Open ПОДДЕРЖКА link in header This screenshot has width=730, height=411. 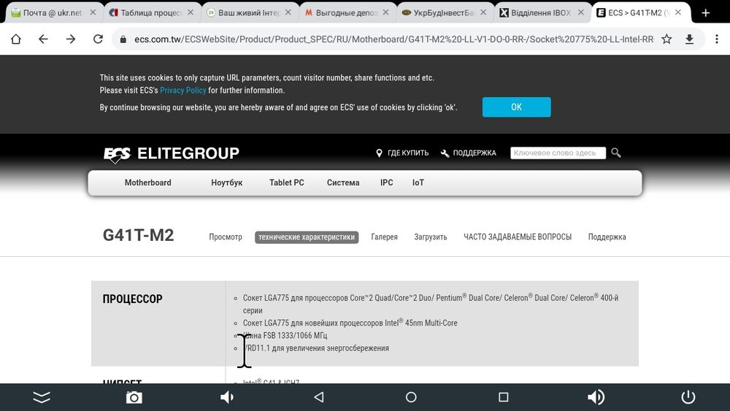[469, 153]
